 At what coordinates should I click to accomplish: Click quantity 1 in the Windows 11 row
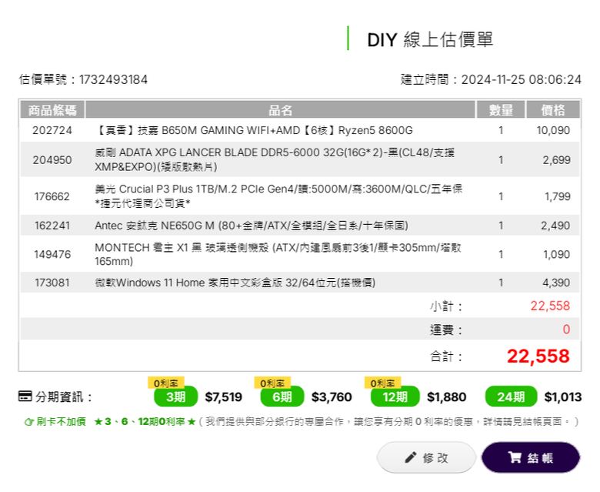tap(501, 283)
